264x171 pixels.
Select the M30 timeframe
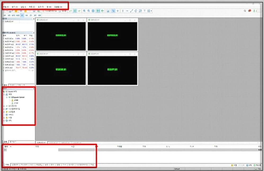pos(18,15)
